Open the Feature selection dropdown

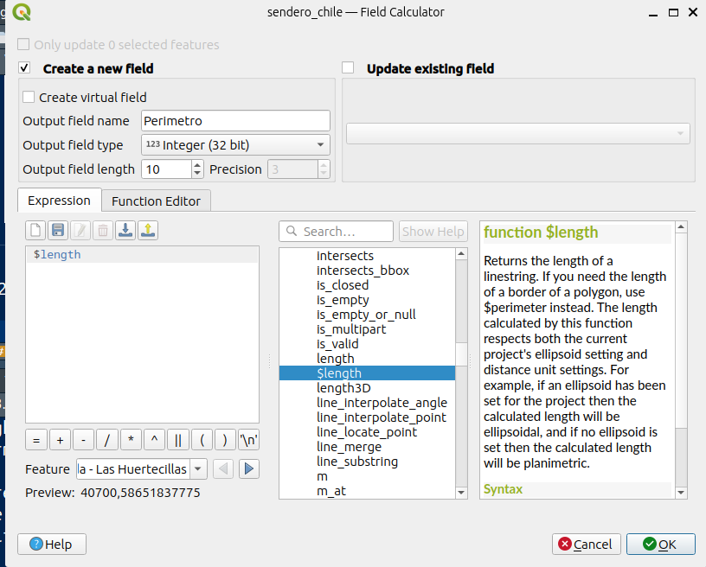pos(142,468)
